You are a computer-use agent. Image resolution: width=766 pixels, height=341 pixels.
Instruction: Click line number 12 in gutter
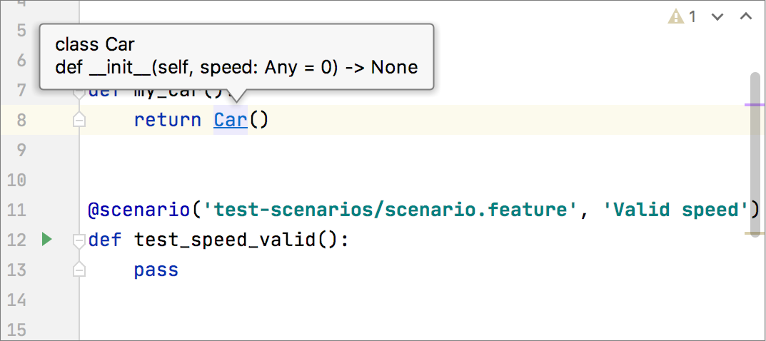click(x=16, y=240)
